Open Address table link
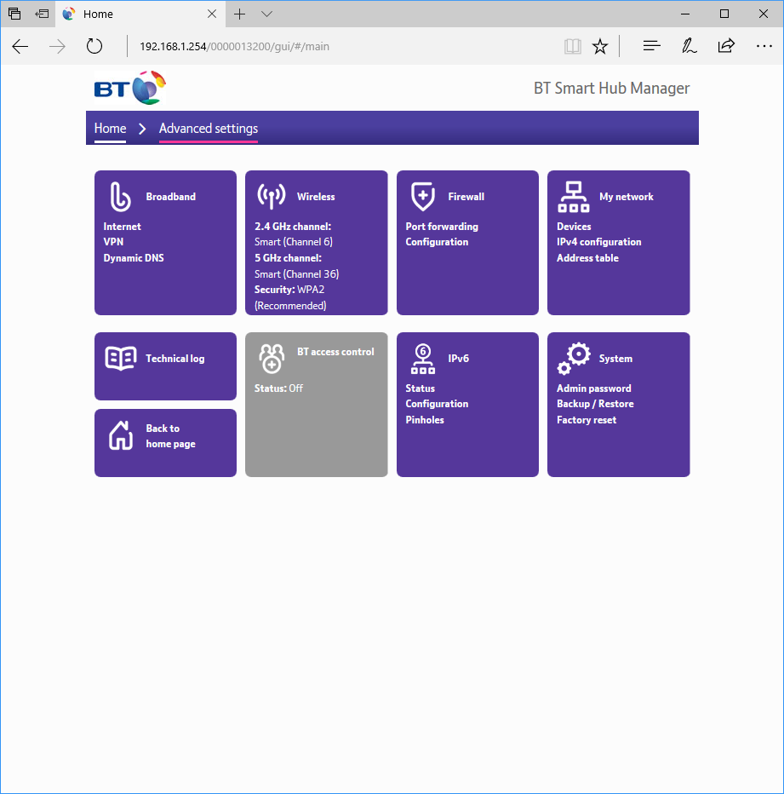 click(587, 258)
